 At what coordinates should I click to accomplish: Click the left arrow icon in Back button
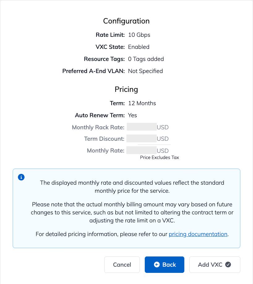pos(157,265)
